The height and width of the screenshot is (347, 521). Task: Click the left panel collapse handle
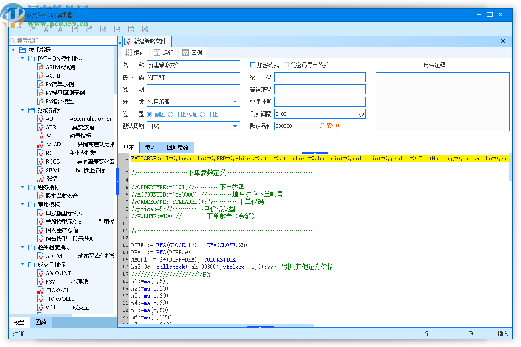[117, 181]
